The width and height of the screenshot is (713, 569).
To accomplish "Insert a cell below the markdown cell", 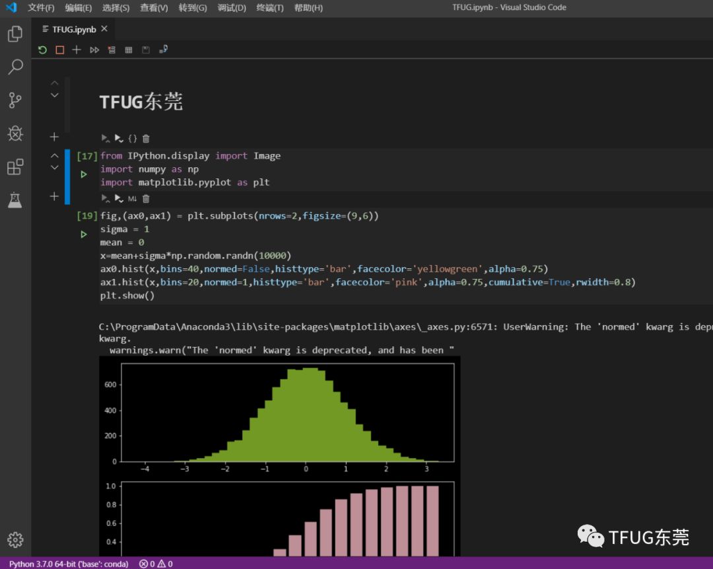I will coord(54,137).
